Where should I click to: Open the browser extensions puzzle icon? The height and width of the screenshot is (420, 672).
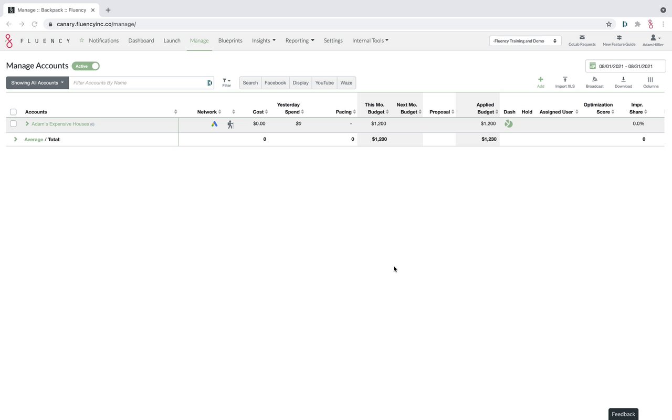click(x=637, y=24)
